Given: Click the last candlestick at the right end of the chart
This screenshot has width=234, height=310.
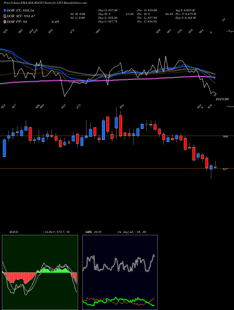Looking at the screenshot, I should pos(215,167).
